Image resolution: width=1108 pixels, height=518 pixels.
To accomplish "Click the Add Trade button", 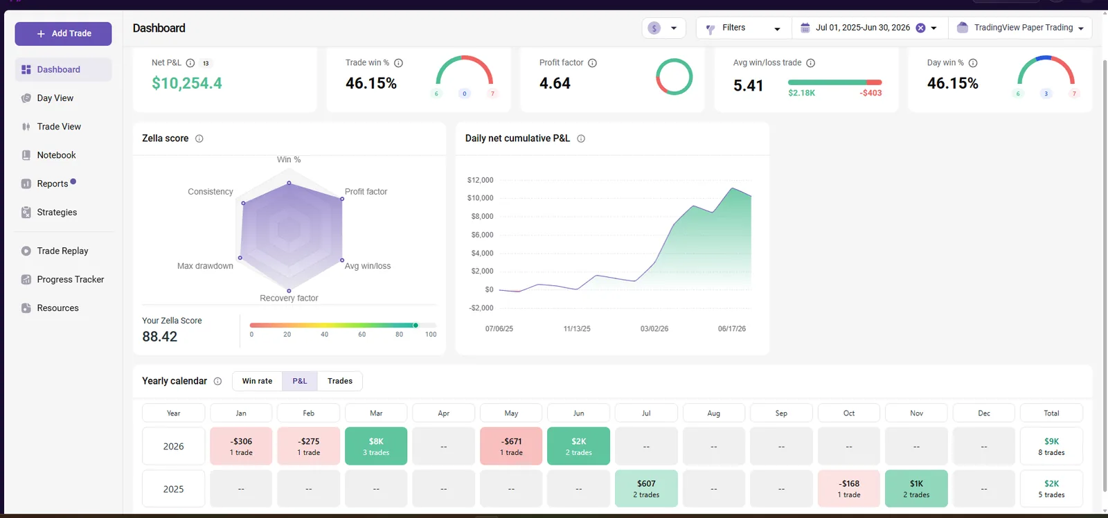I will tap(63, 33).
